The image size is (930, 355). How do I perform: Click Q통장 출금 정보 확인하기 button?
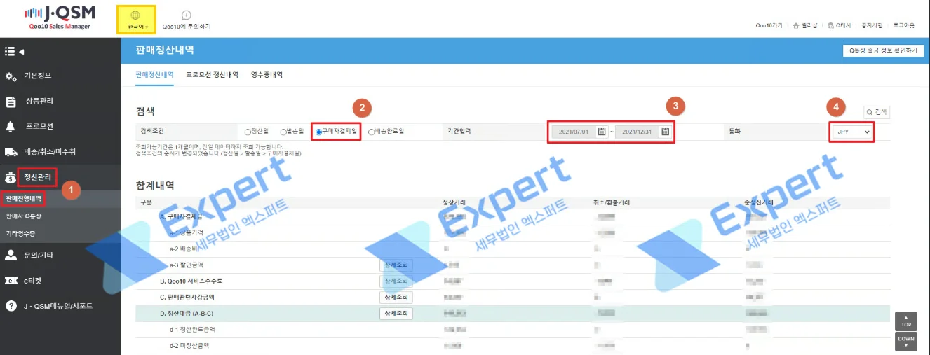882,50
